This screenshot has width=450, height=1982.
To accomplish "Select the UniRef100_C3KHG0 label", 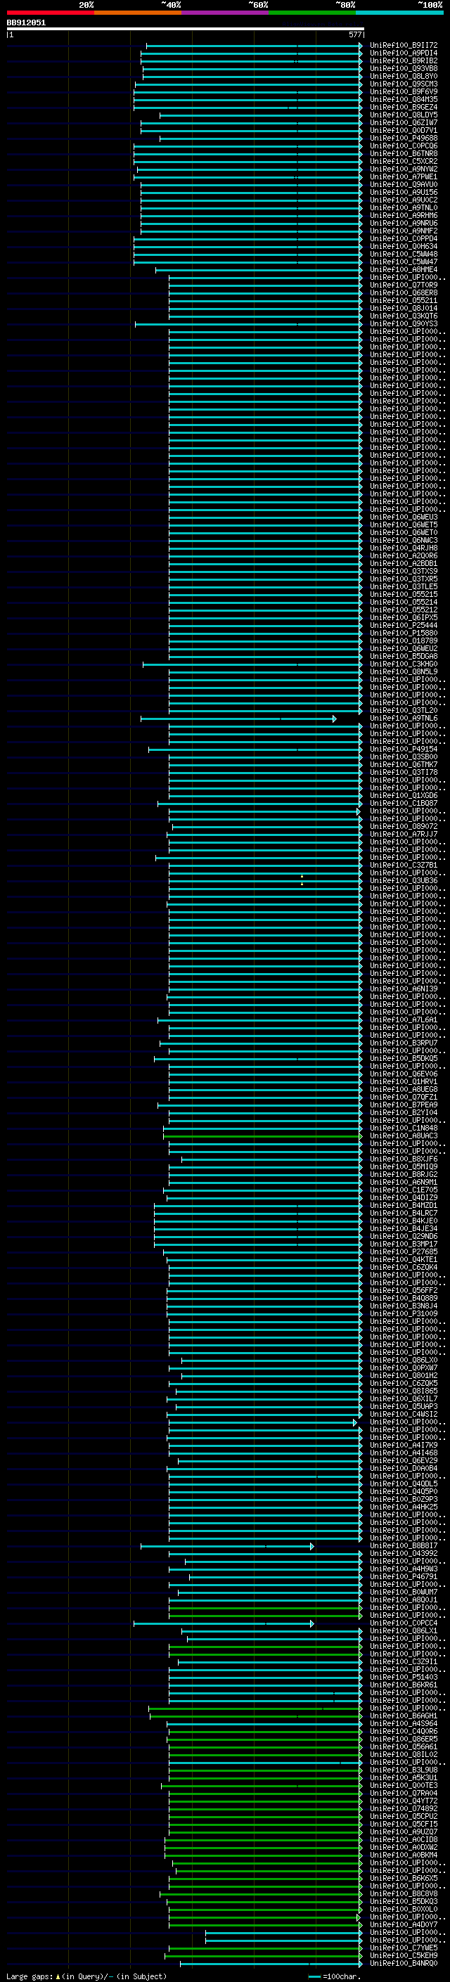I will 403,664.
